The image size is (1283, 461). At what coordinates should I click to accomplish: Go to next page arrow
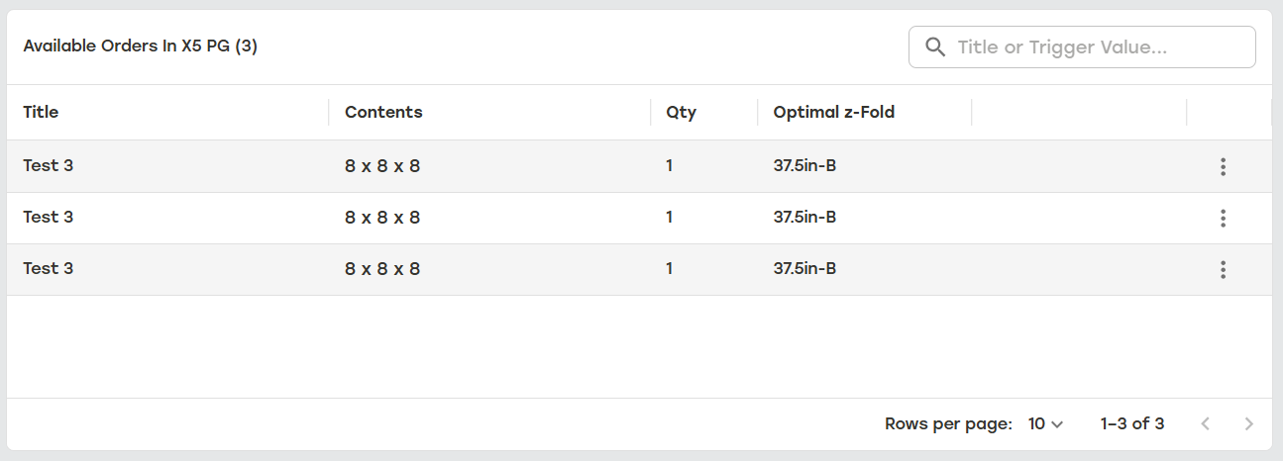[x=1248, y=423]
